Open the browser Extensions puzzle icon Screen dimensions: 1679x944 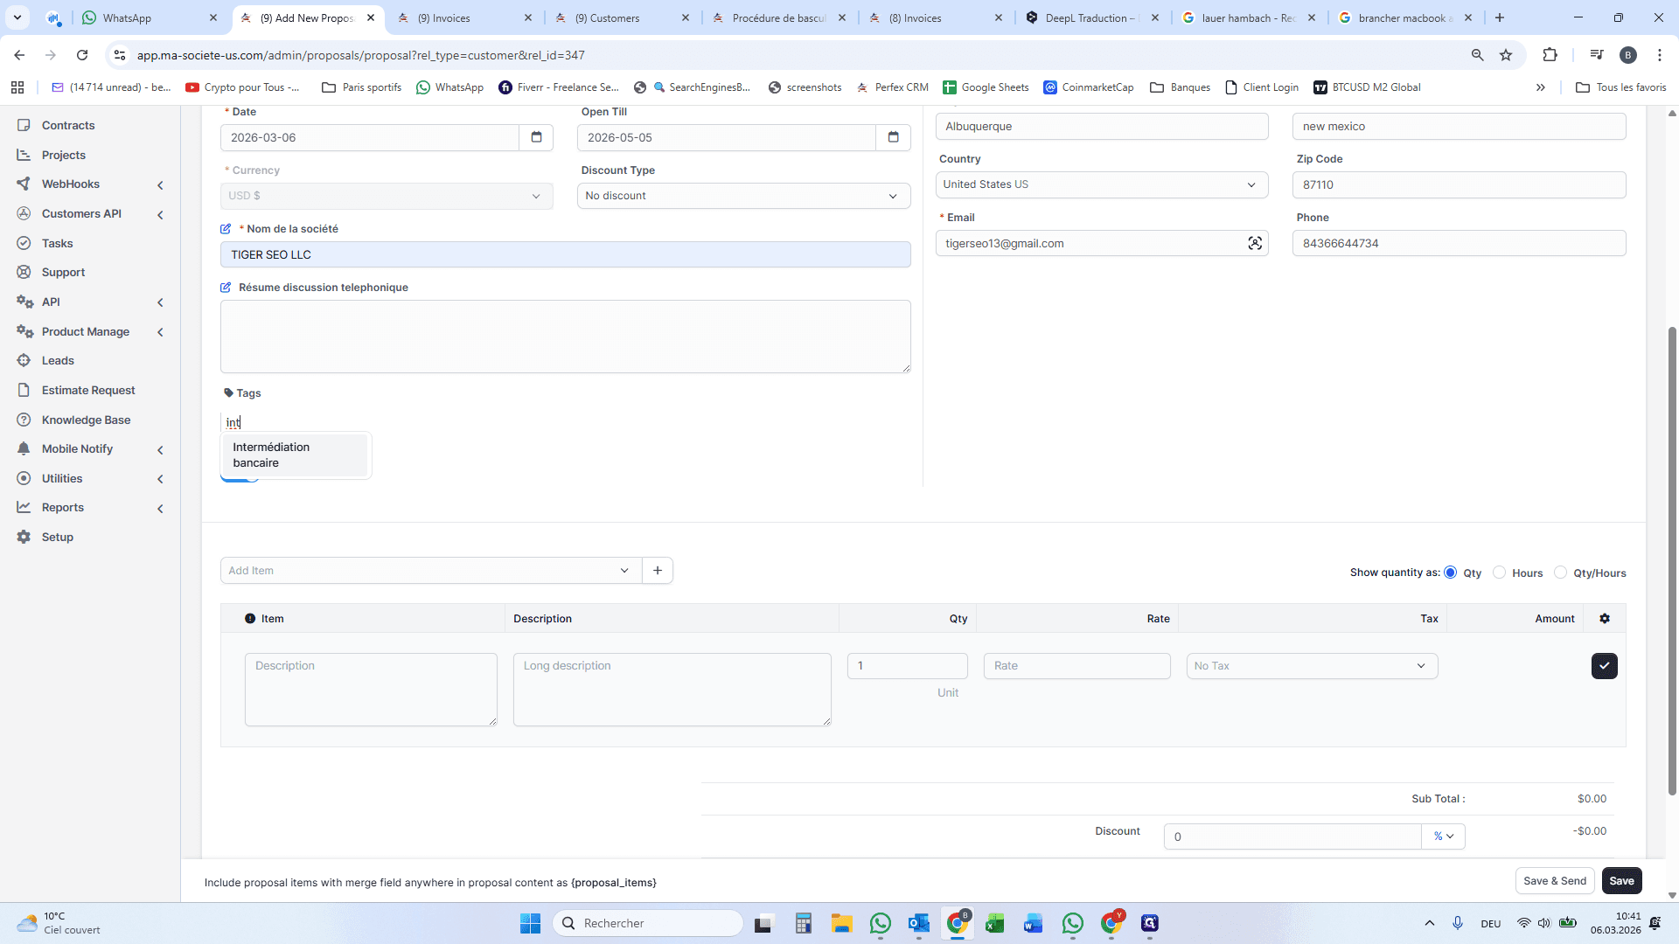[1550, 55]
